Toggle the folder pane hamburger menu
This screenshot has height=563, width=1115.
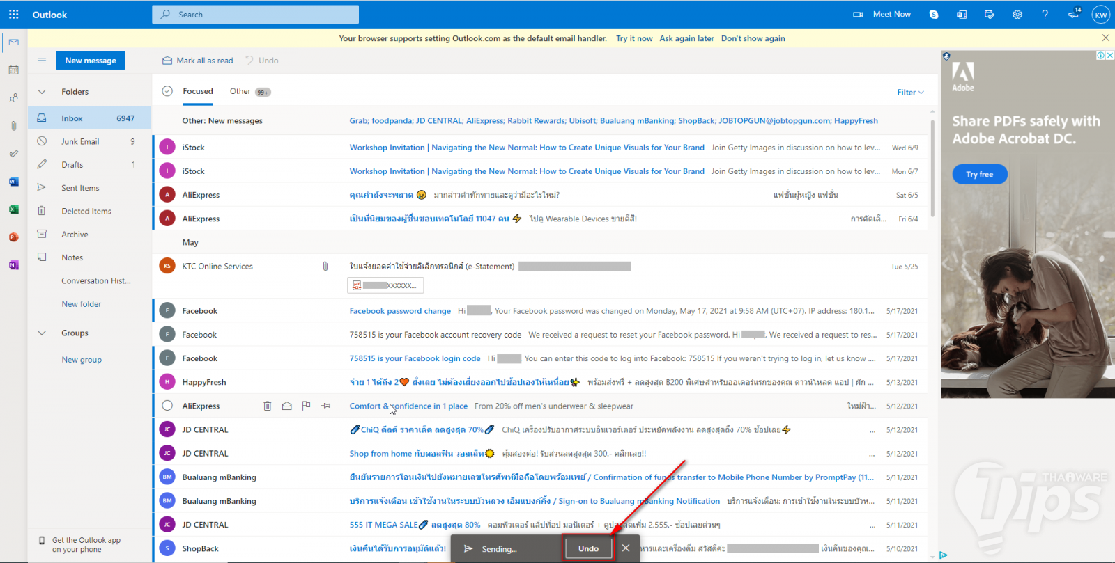[42, 61]
